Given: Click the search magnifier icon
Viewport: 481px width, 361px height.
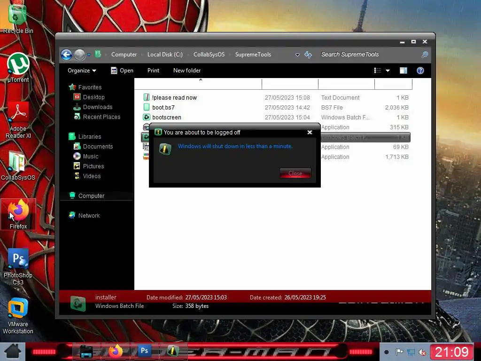Looking at the screenshot, I should [425, 55].
